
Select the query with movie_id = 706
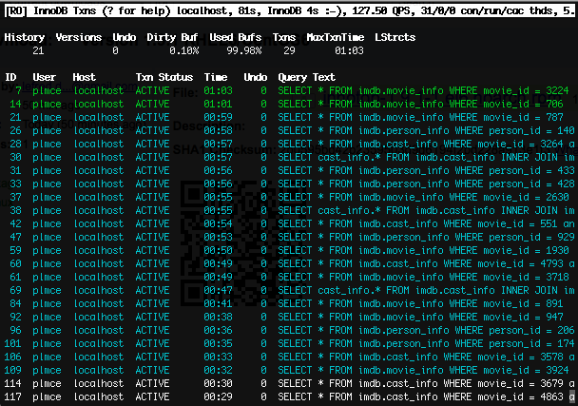(422, 104)
